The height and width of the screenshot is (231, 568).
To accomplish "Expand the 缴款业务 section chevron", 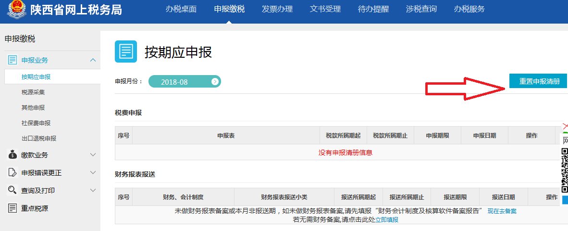I will click(x=93, y=155).
